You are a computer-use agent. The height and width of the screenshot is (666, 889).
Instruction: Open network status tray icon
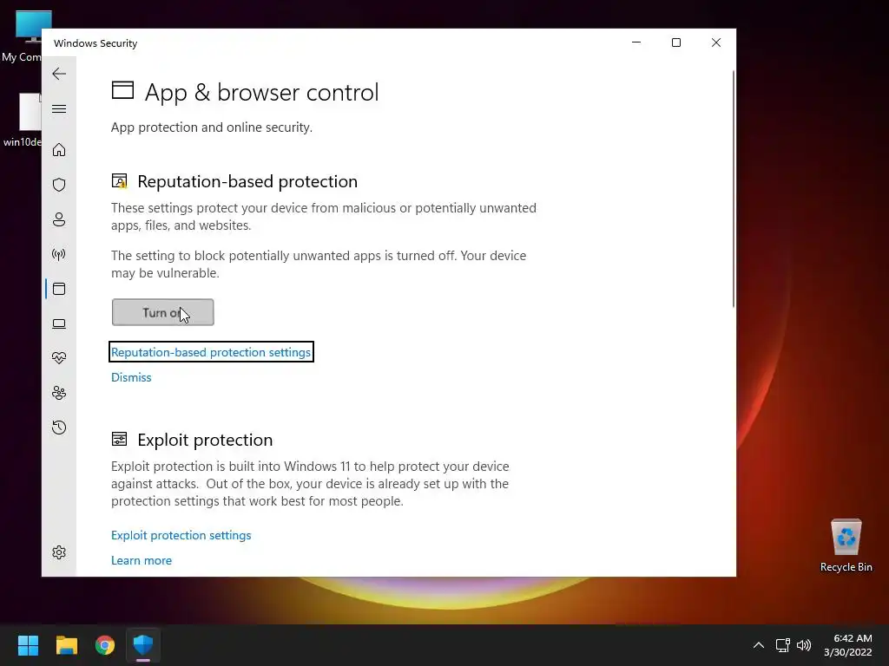[x=783, y=645]
